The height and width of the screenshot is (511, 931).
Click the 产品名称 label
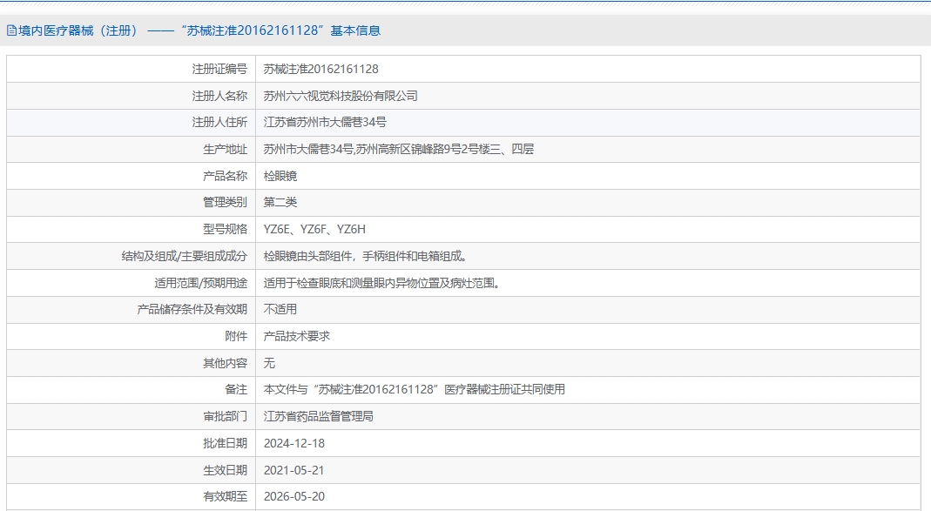(225, 176)
